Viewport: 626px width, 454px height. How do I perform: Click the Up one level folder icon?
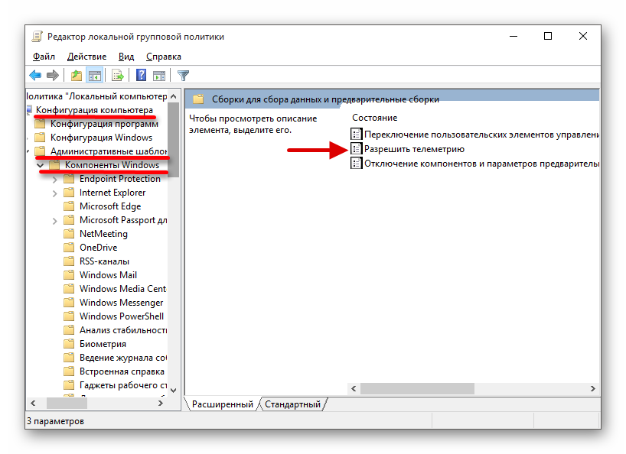pyautogui.click(x=76, y=75)
